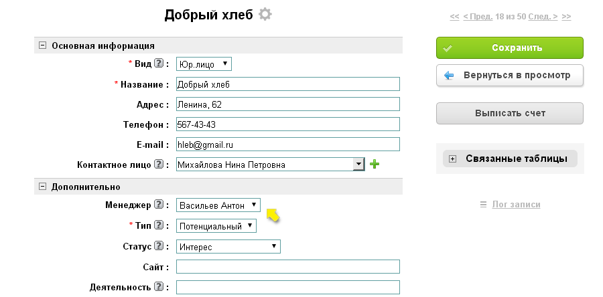Image resolution: width=603 pixels, height=297 pixels.
Task: Click the help icon next to Статус
Action: [159, 247]
